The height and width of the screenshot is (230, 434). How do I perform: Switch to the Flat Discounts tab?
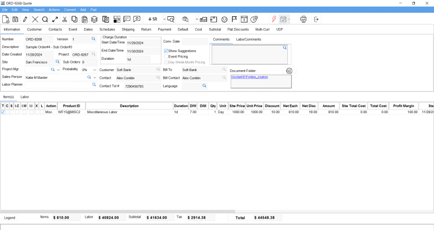[238, 30]
